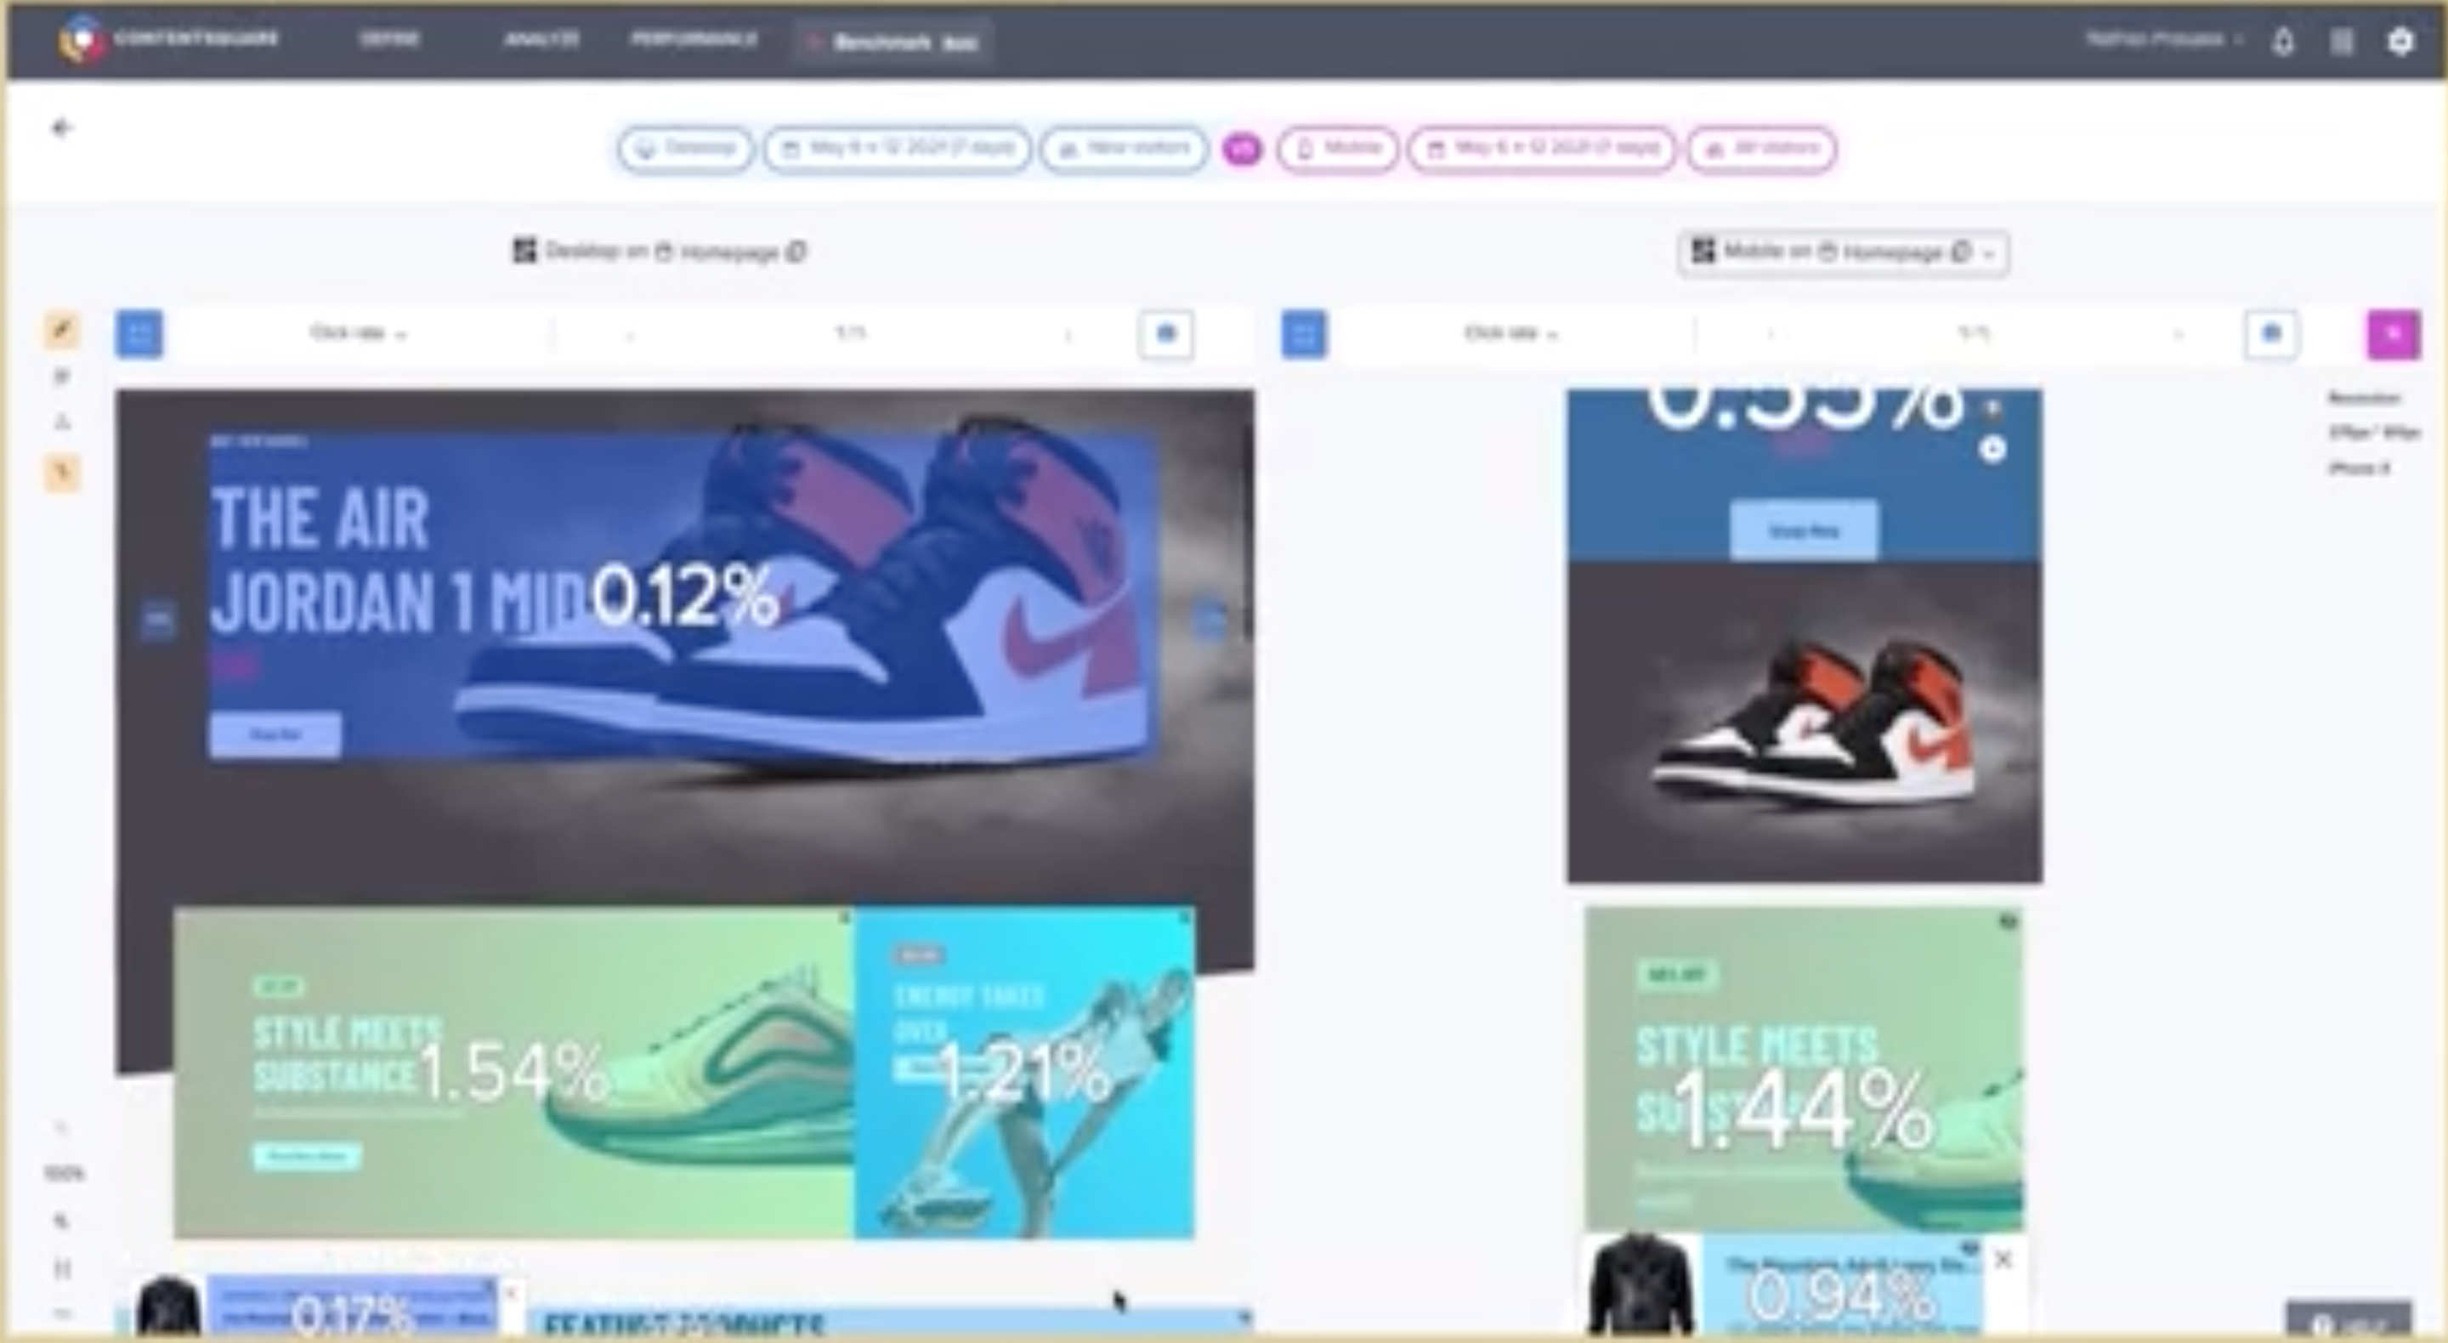Open the Analyze menu
The image size is (2448, 1343).
(541, 40)
